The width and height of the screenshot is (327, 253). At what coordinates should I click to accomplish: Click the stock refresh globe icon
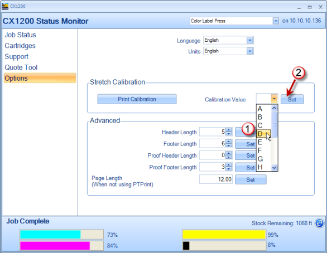coord(319,223)
